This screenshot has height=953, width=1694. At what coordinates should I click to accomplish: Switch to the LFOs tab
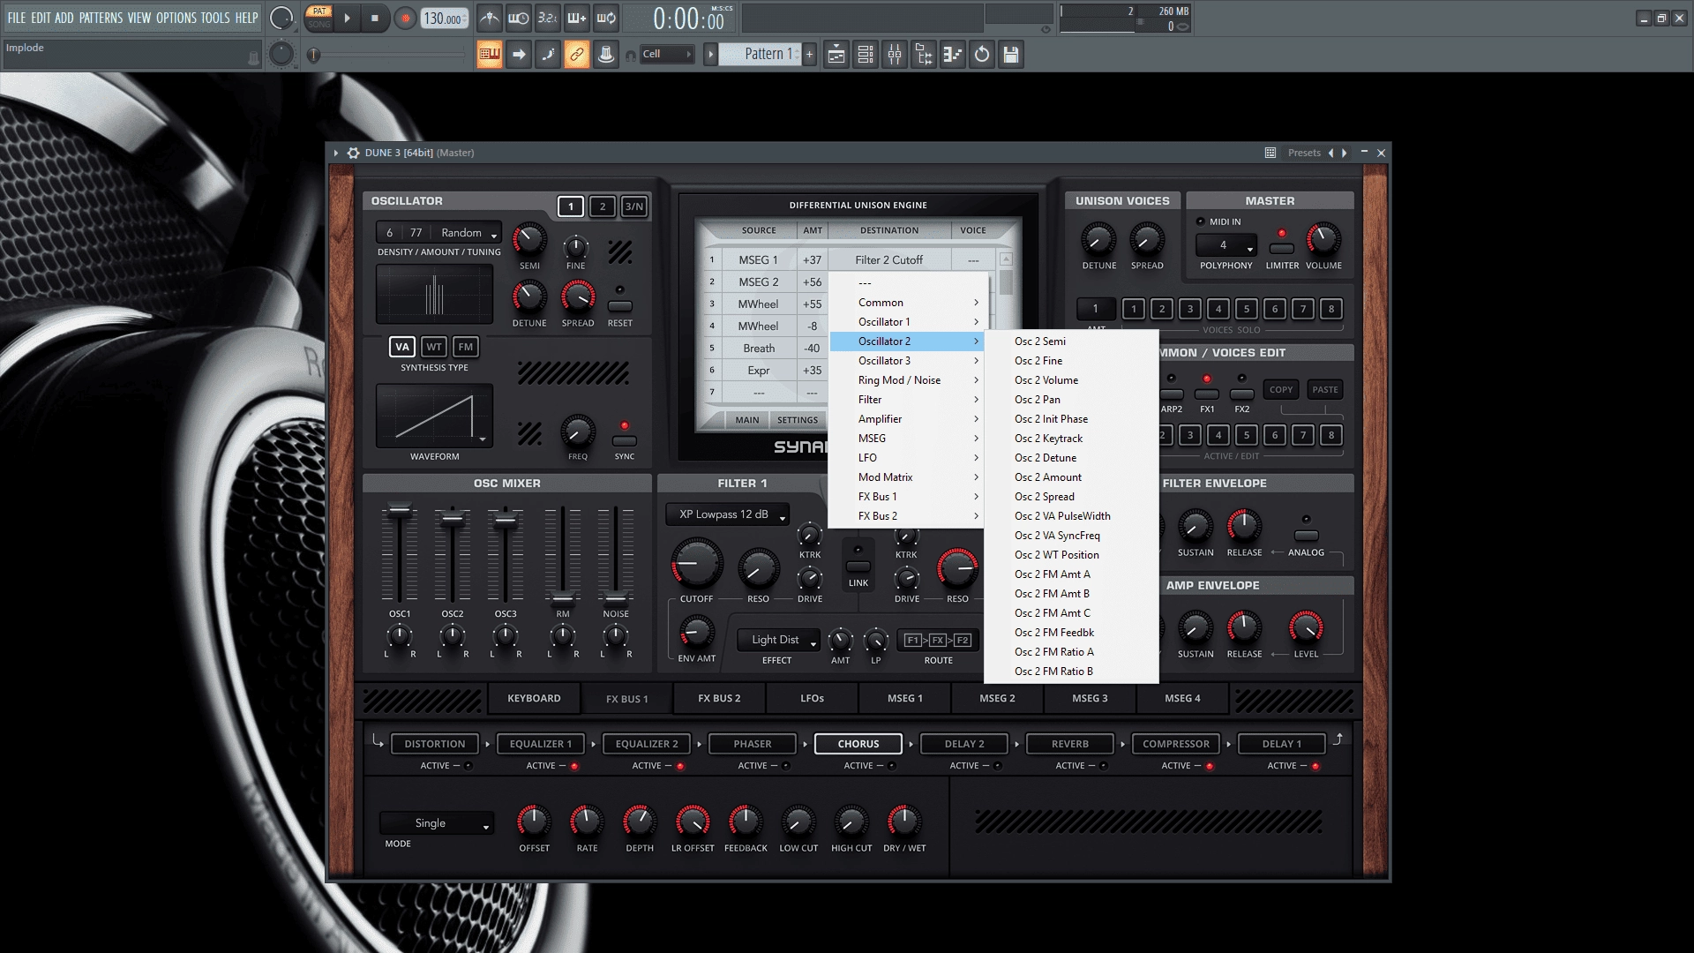click(x=812, y=698)
